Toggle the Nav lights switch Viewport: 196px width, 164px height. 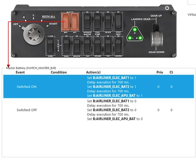(x=87, y=46)
